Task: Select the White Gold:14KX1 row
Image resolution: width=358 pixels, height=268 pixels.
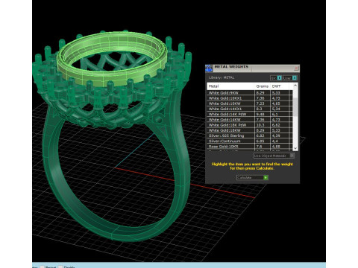Action: [x=250, y=109]
